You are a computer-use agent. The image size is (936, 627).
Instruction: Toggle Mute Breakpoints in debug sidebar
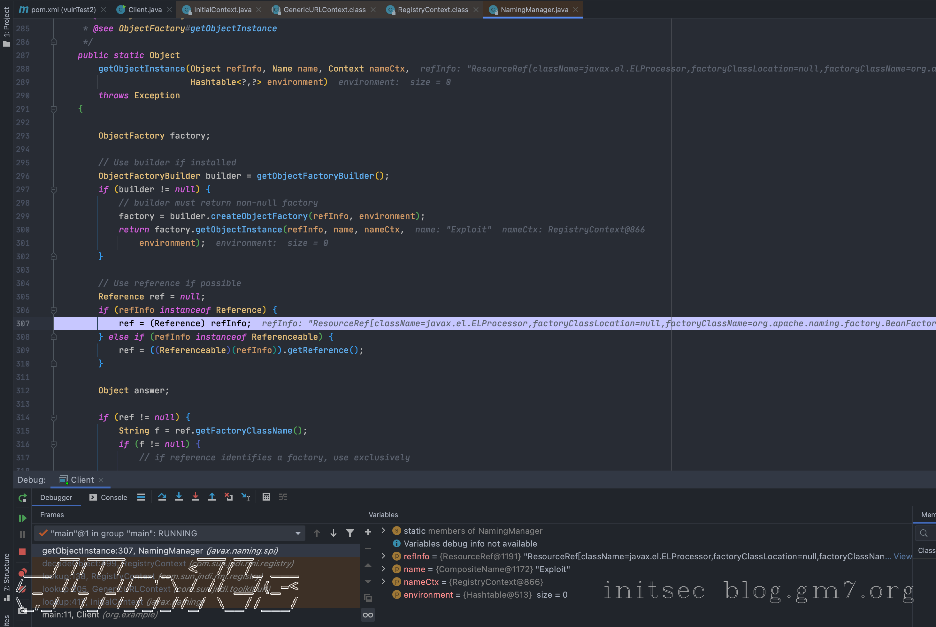click(22, 589)
